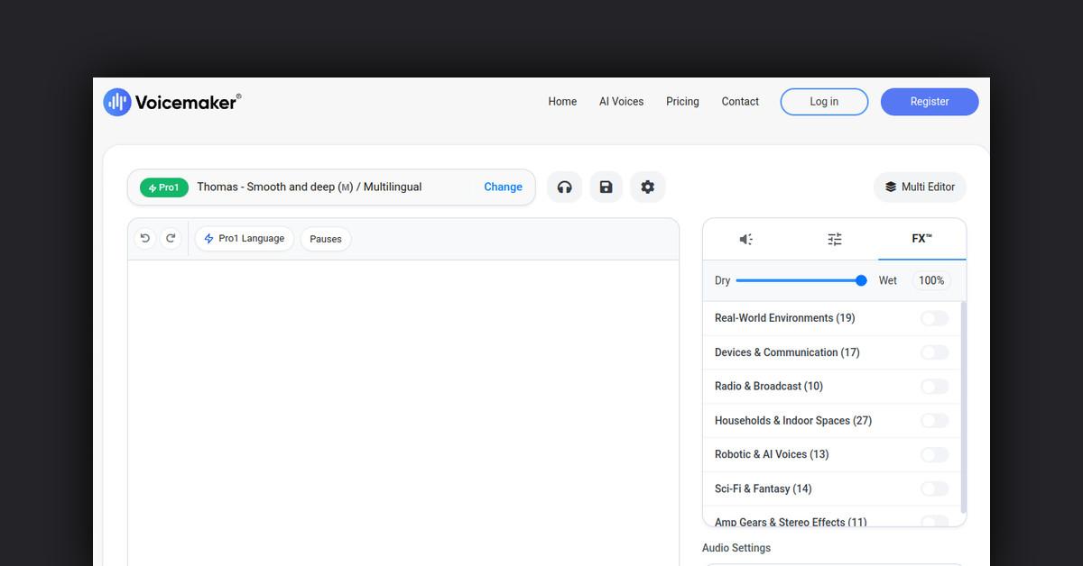Image resolution: width=1083 pixels, height=566 pixels.
Task: Open Pro1 Language dropdown
Action: point(244,239)
